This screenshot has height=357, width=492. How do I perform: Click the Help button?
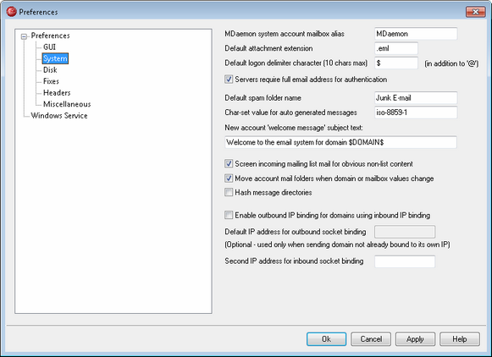[460, 339]
